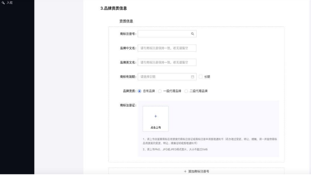Click the plus icon in upload box
This screenshot has width=311, height=175.
tap(155, 116)
